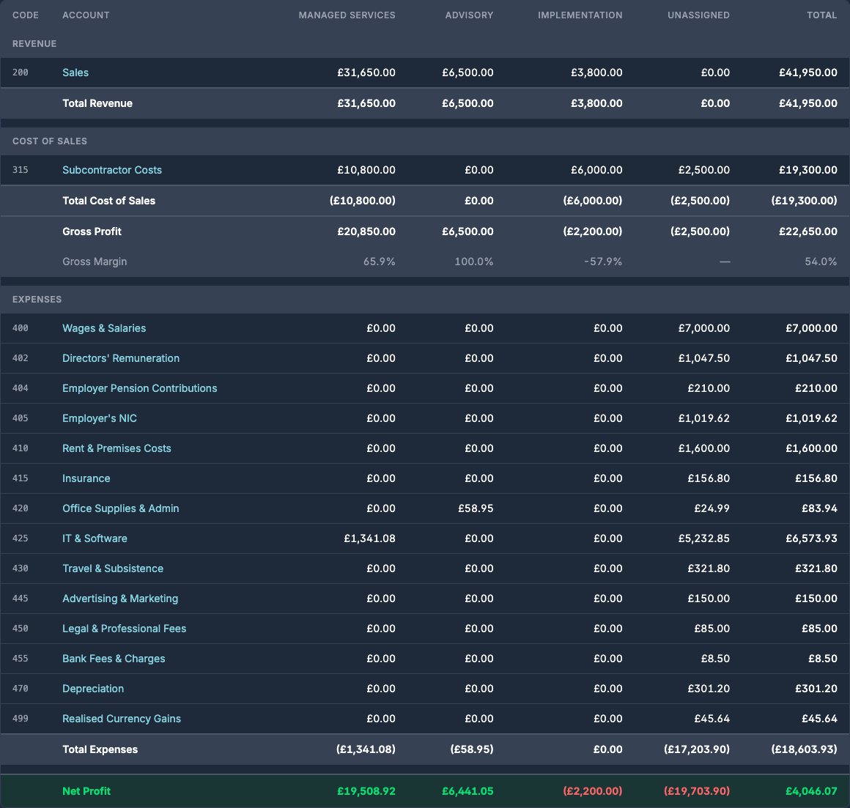Select IT & Software Managed Services £1,341.08

click(x=370, y=538)
